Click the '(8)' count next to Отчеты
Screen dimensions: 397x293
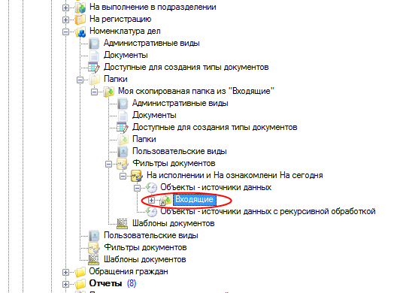point(132,284)
